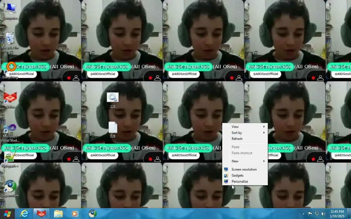Select the Microsoft Visual Studio shortcut

point(10,133)
